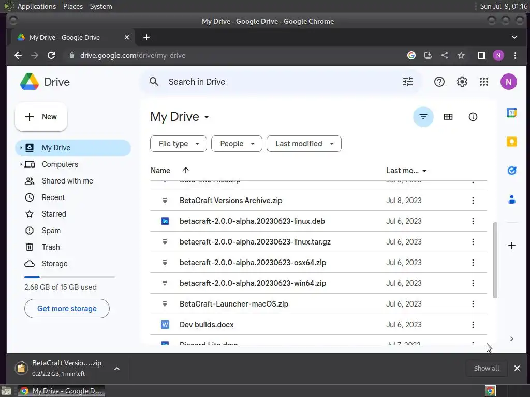
Task: Expand the My Drive tree arrow in sidebar
Action: point(21,148)
